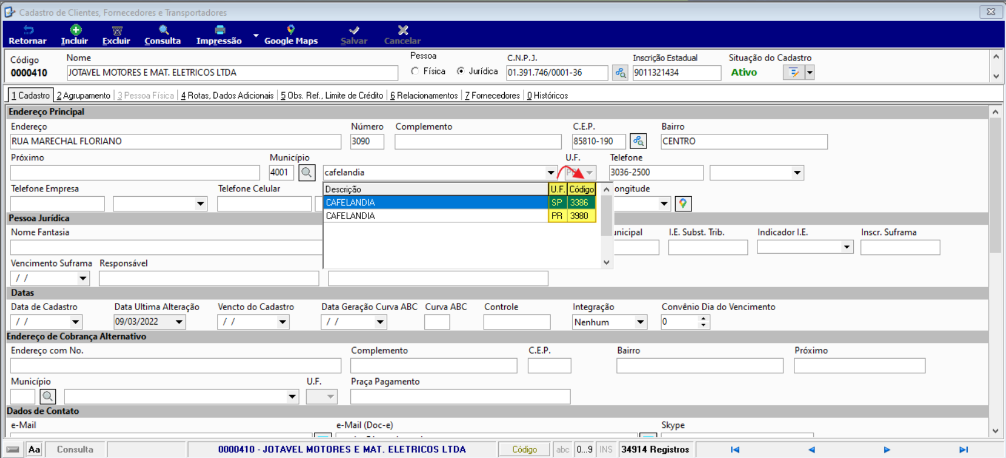1006x458 pixels.
Task: Toggle the 0..9 status bar indicator
Action: tap(584, 450)
